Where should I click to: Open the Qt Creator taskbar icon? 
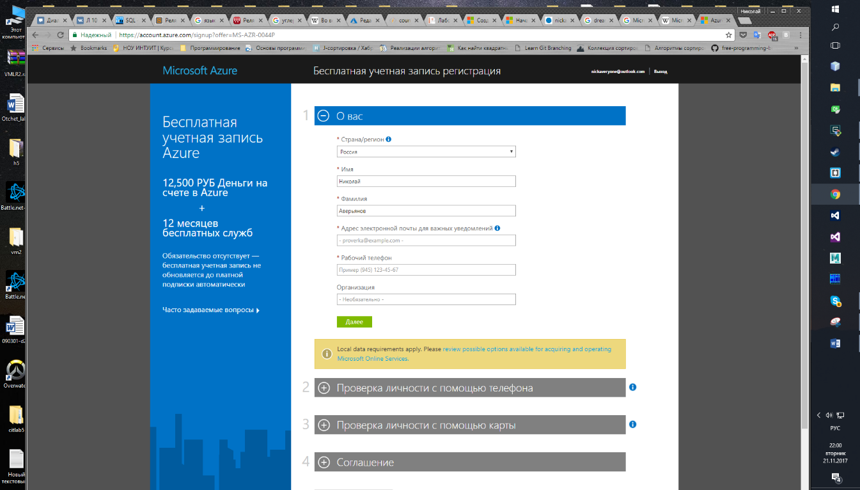pos(835,109)
